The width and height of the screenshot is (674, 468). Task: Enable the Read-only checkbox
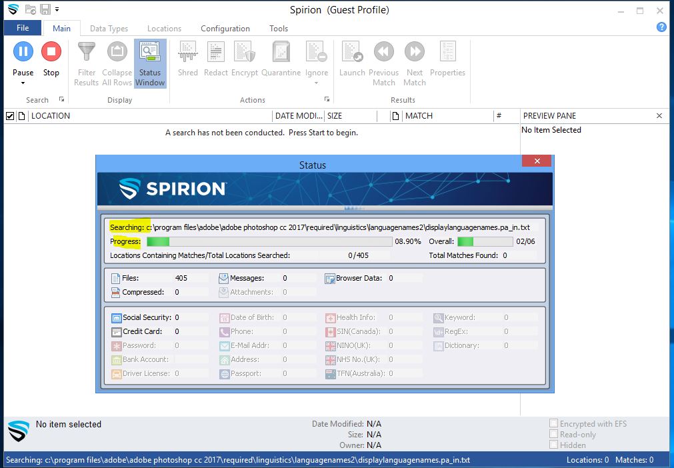[553, 434]
